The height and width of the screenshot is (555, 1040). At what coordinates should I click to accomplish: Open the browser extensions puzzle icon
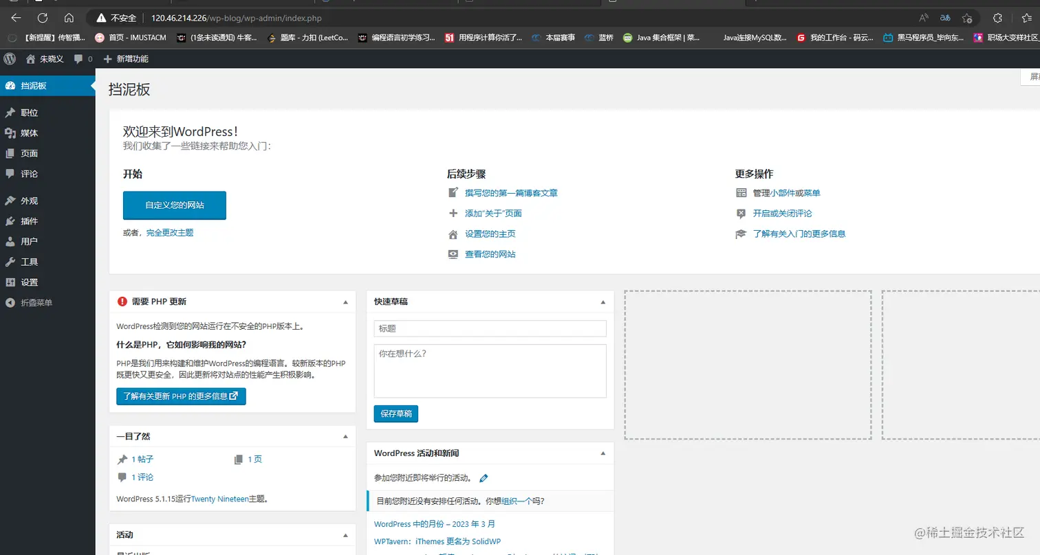997,18
